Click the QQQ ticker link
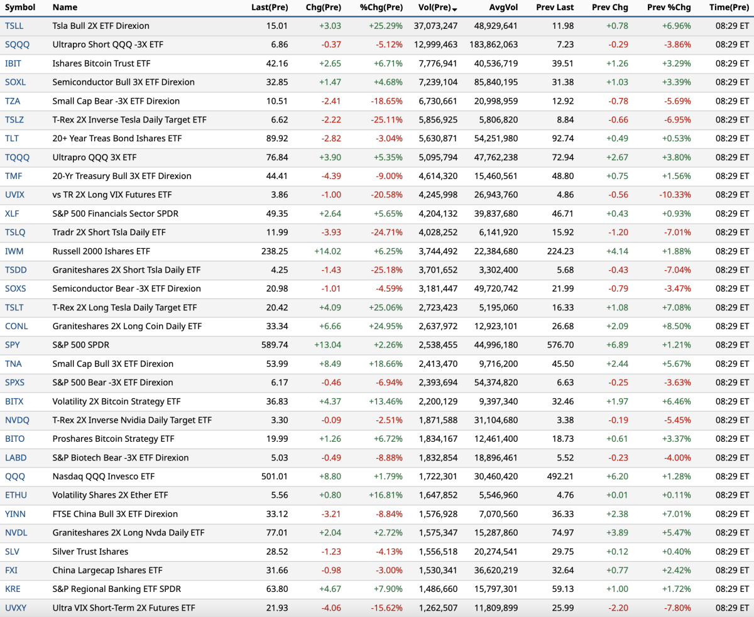Image resolution: width=754 pixels, height=617 pixels. click(15, 476)
